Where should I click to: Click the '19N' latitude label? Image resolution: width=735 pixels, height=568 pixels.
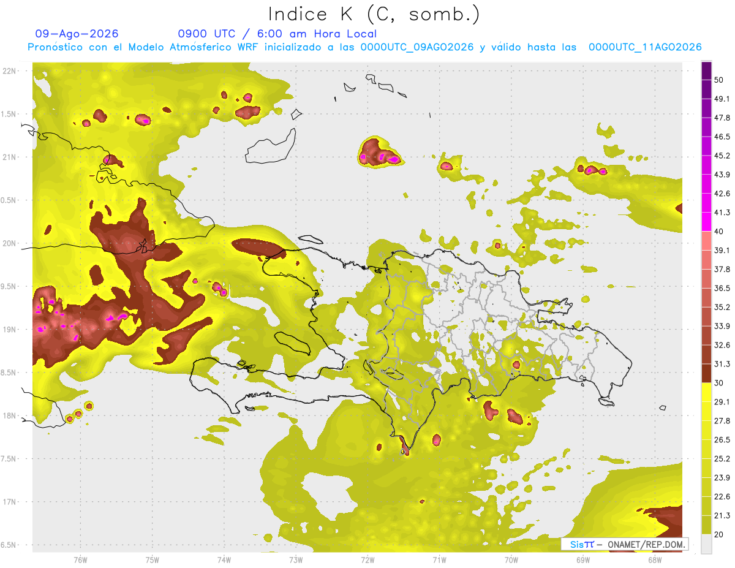tap(9, 330)
